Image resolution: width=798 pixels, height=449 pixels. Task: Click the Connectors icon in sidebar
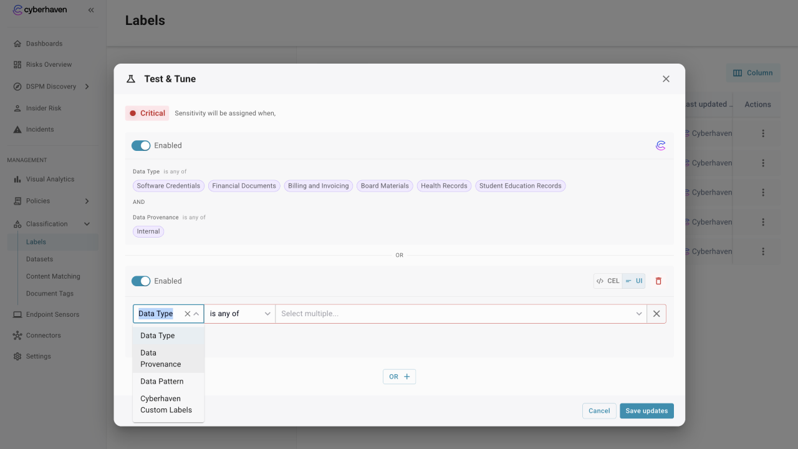pos(17,336)
